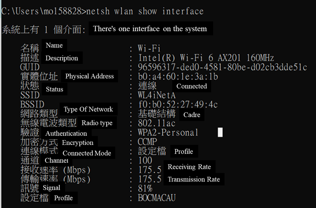Click the CCMP encryption value
The image size is (316, 208).
click(x=147, y=142)
